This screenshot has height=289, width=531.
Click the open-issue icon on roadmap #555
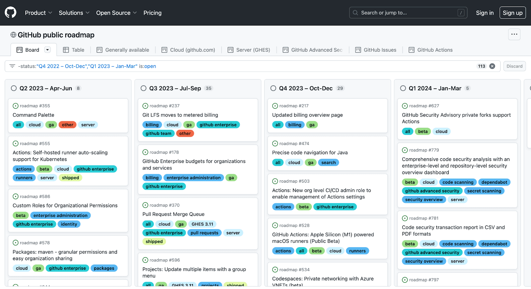16,144
